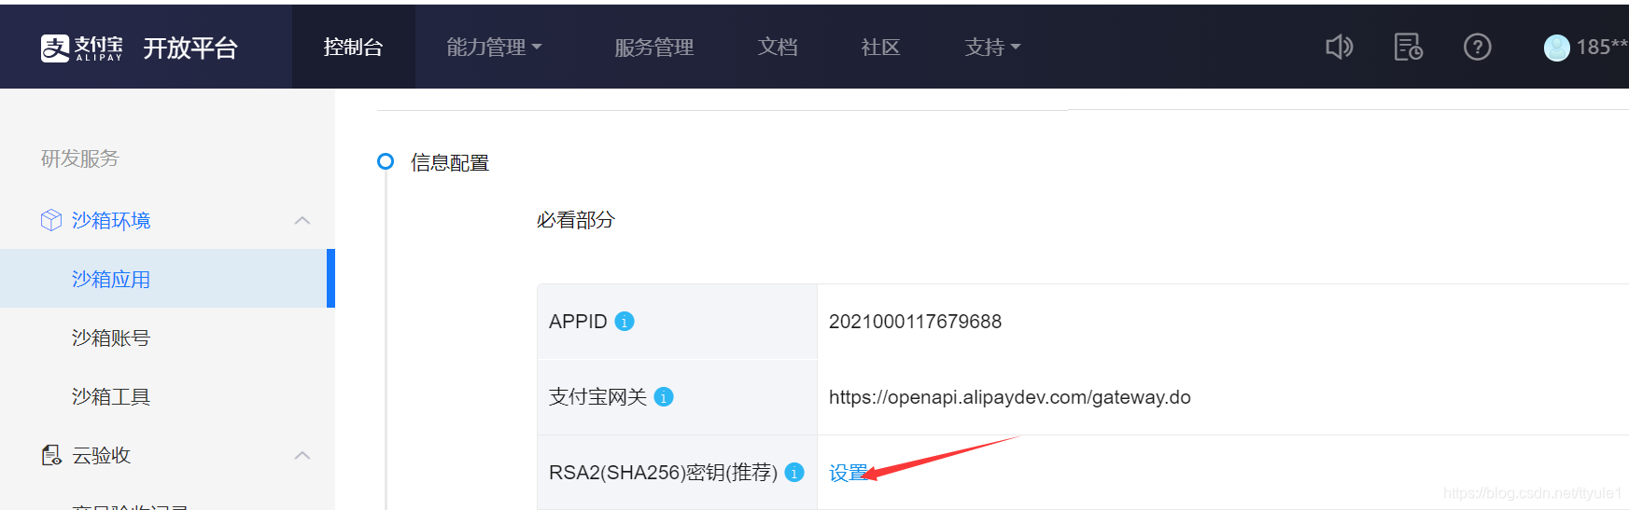Click the 研发服务 sidebar heading
The height and width of the screenshot is (510, 1629).
pos(80,159)
